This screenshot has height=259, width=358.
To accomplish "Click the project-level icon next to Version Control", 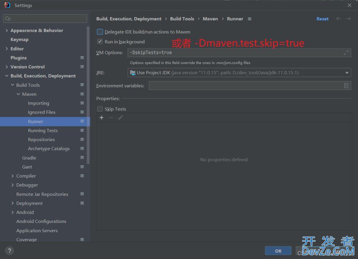I will point(82,67).
